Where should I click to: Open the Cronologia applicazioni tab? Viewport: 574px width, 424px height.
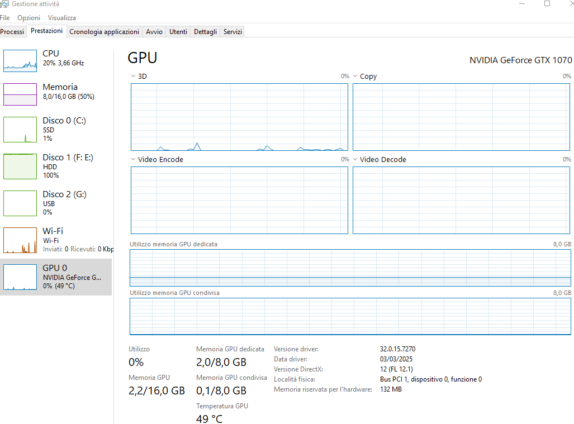105,32
